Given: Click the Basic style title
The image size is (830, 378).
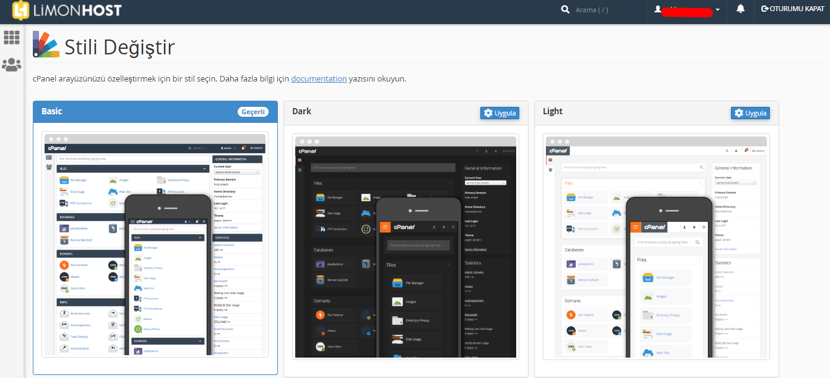Looking at the screenshot, I should pyautogui.click(x=52, y=112).
